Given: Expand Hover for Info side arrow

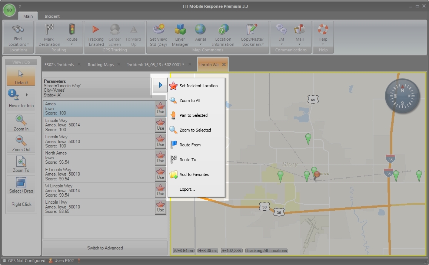Looking at the screenshot, I should click(x=27, y=95).
